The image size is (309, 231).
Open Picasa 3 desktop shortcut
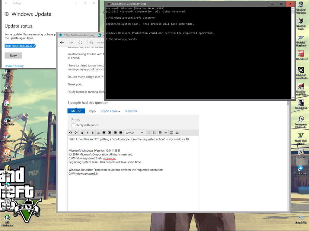[8, 104]
